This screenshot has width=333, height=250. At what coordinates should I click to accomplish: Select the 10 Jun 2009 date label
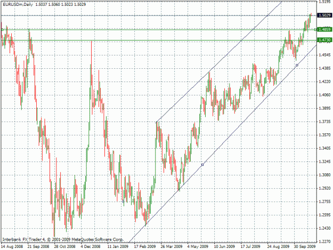pyautogui.click(x=224, y=247)
